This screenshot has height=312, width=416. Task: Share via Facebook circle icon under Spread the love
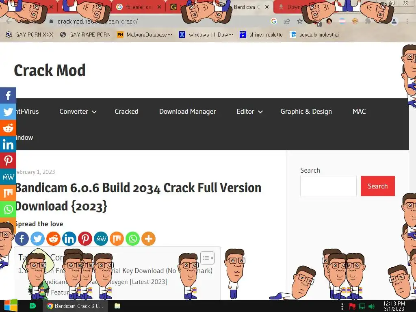[x=22, y=239]
